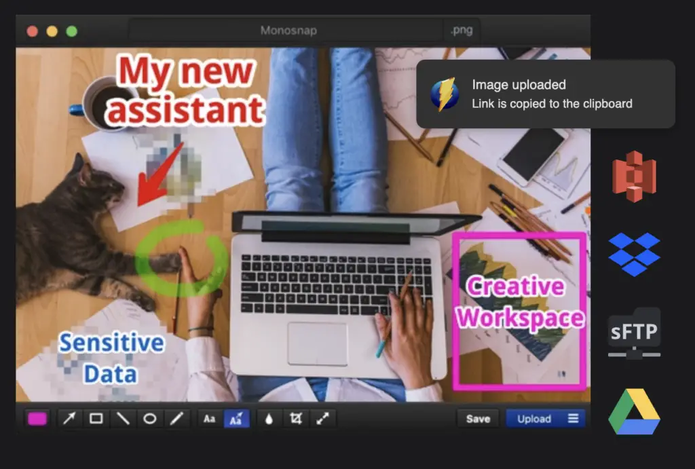Open the magenta color picker swatch
This screenshot has width=695, height=469.
point(37,419)
